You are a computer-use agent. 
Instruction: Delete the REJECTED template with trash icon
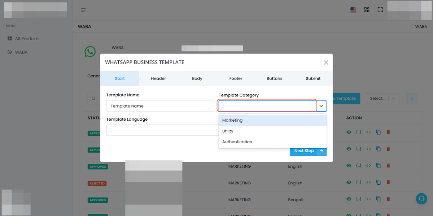(388, 182)
